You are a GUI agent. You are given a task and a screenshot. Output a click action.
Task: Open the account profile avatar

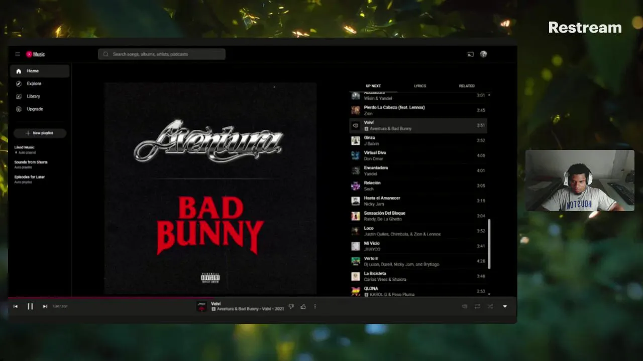point(483,54)
